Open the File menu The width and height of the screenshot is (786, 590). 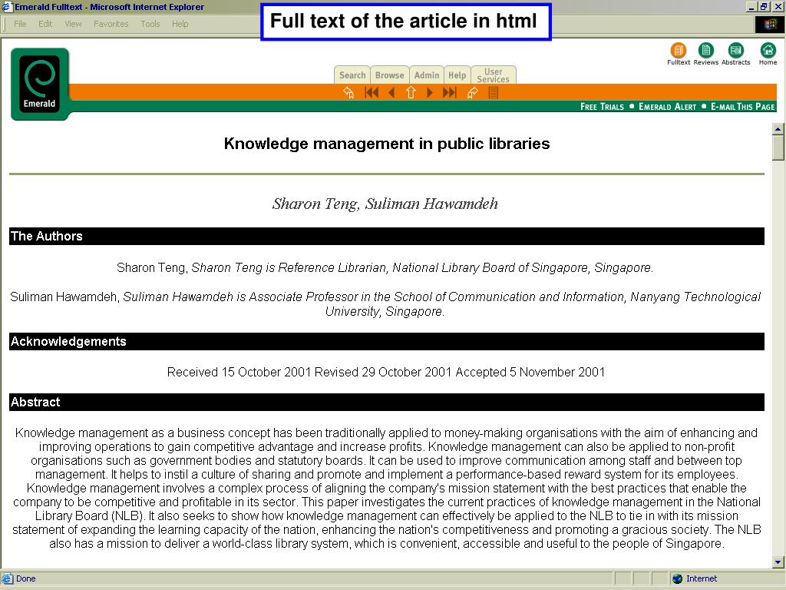coord(20,24)
